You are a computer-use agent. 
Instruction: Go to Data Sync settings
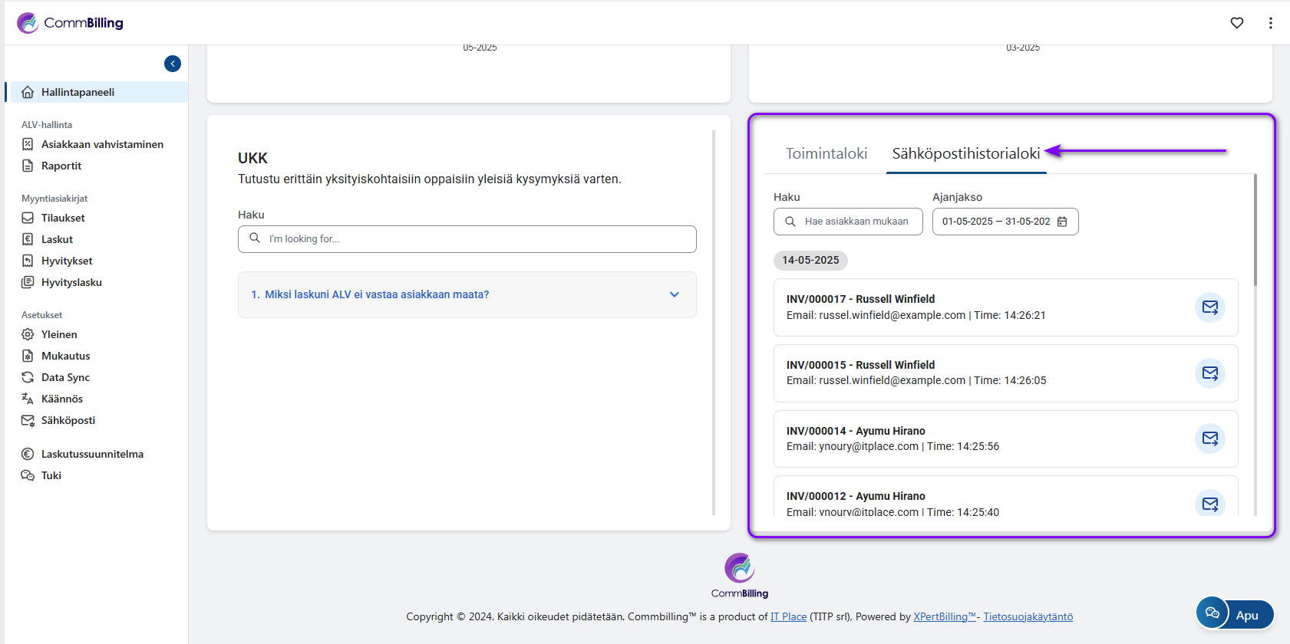pos(65,377)
